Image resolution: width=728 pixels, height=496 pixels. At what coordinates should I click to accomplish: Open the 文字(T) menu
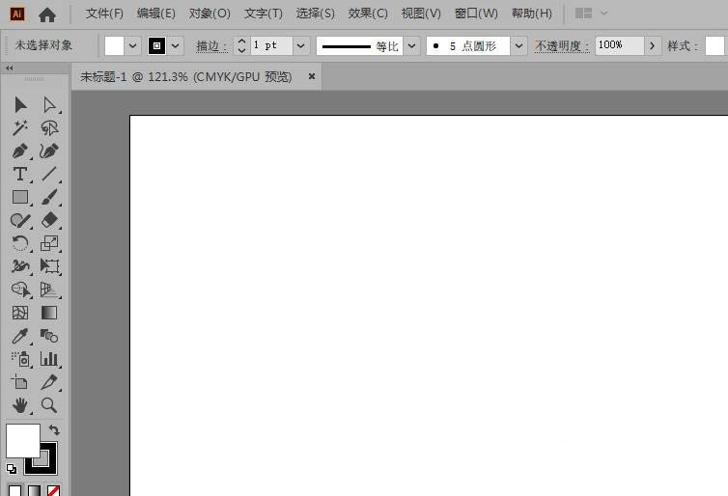click(264, 14)
